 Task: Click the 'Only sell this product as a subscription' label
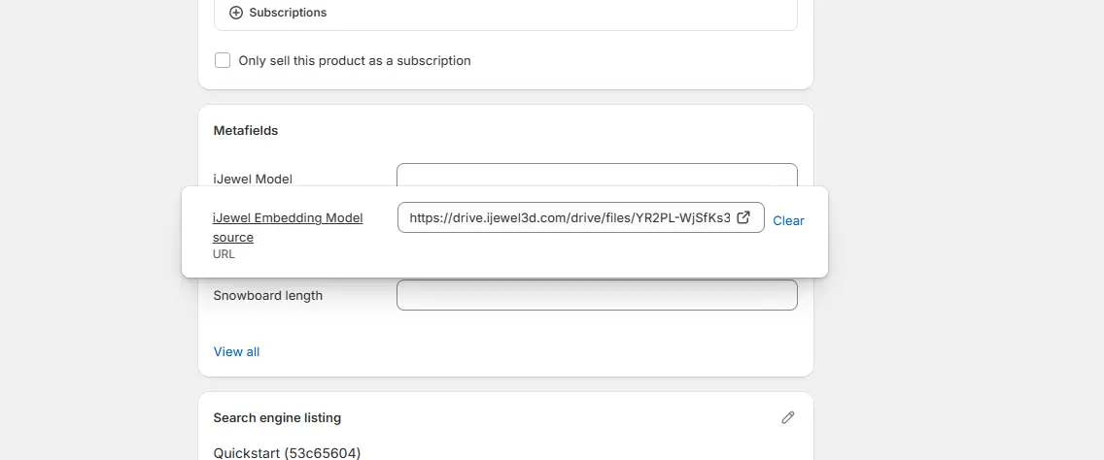point(354,60)
